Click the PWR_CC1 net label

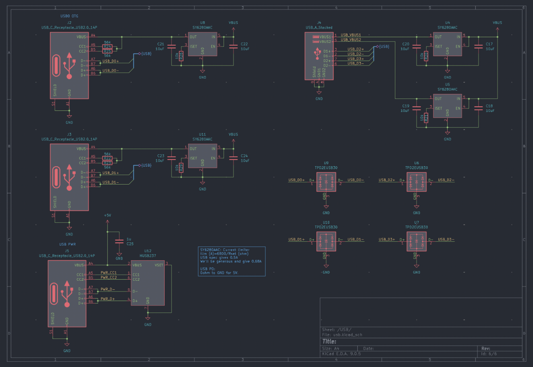(x=108, y=273)
